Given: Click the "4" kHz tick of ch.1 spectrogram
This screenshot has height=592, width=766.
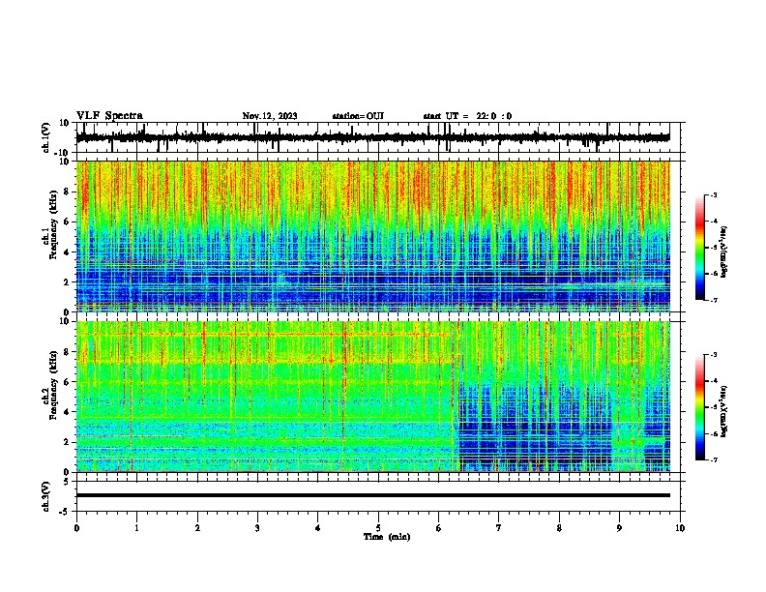Looking at the screenshot, I should coord(68,252).
